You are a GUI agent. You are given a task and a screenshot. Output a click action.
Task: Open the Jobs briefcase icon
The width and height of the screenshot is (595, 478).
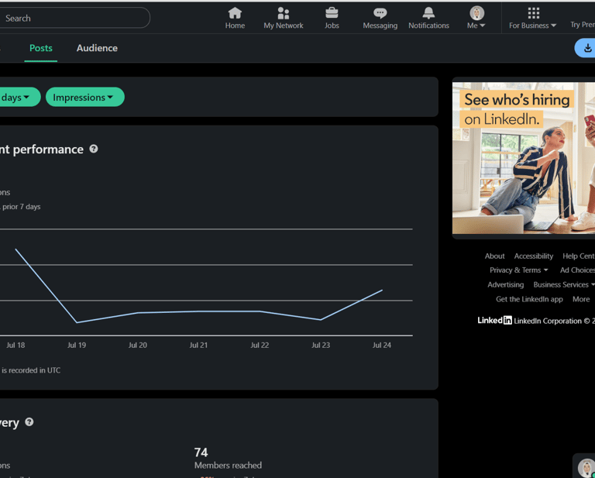(x=332, y=13)
